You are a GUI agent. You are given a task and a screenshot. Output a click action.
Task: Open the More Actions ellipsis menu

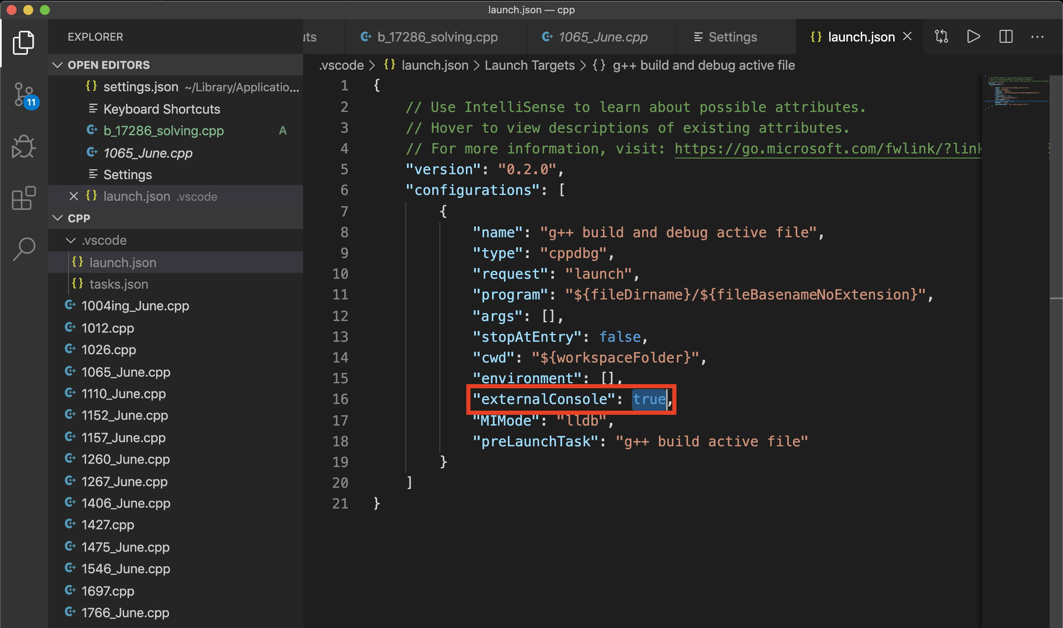(x=1037, y=37)
